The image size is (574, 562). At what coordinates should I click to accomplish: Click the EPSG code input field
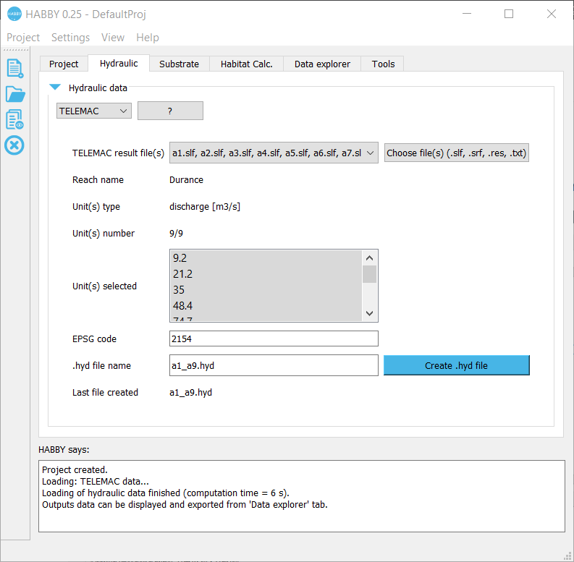[274, 339]
